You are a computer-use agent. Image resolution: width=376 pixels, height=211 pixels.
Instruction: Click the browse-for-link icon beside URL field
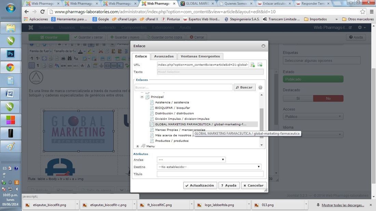[253, 65]
